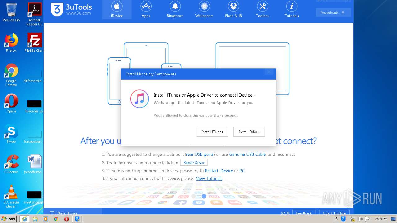Open Skype desktop icon

pos(11,134)
